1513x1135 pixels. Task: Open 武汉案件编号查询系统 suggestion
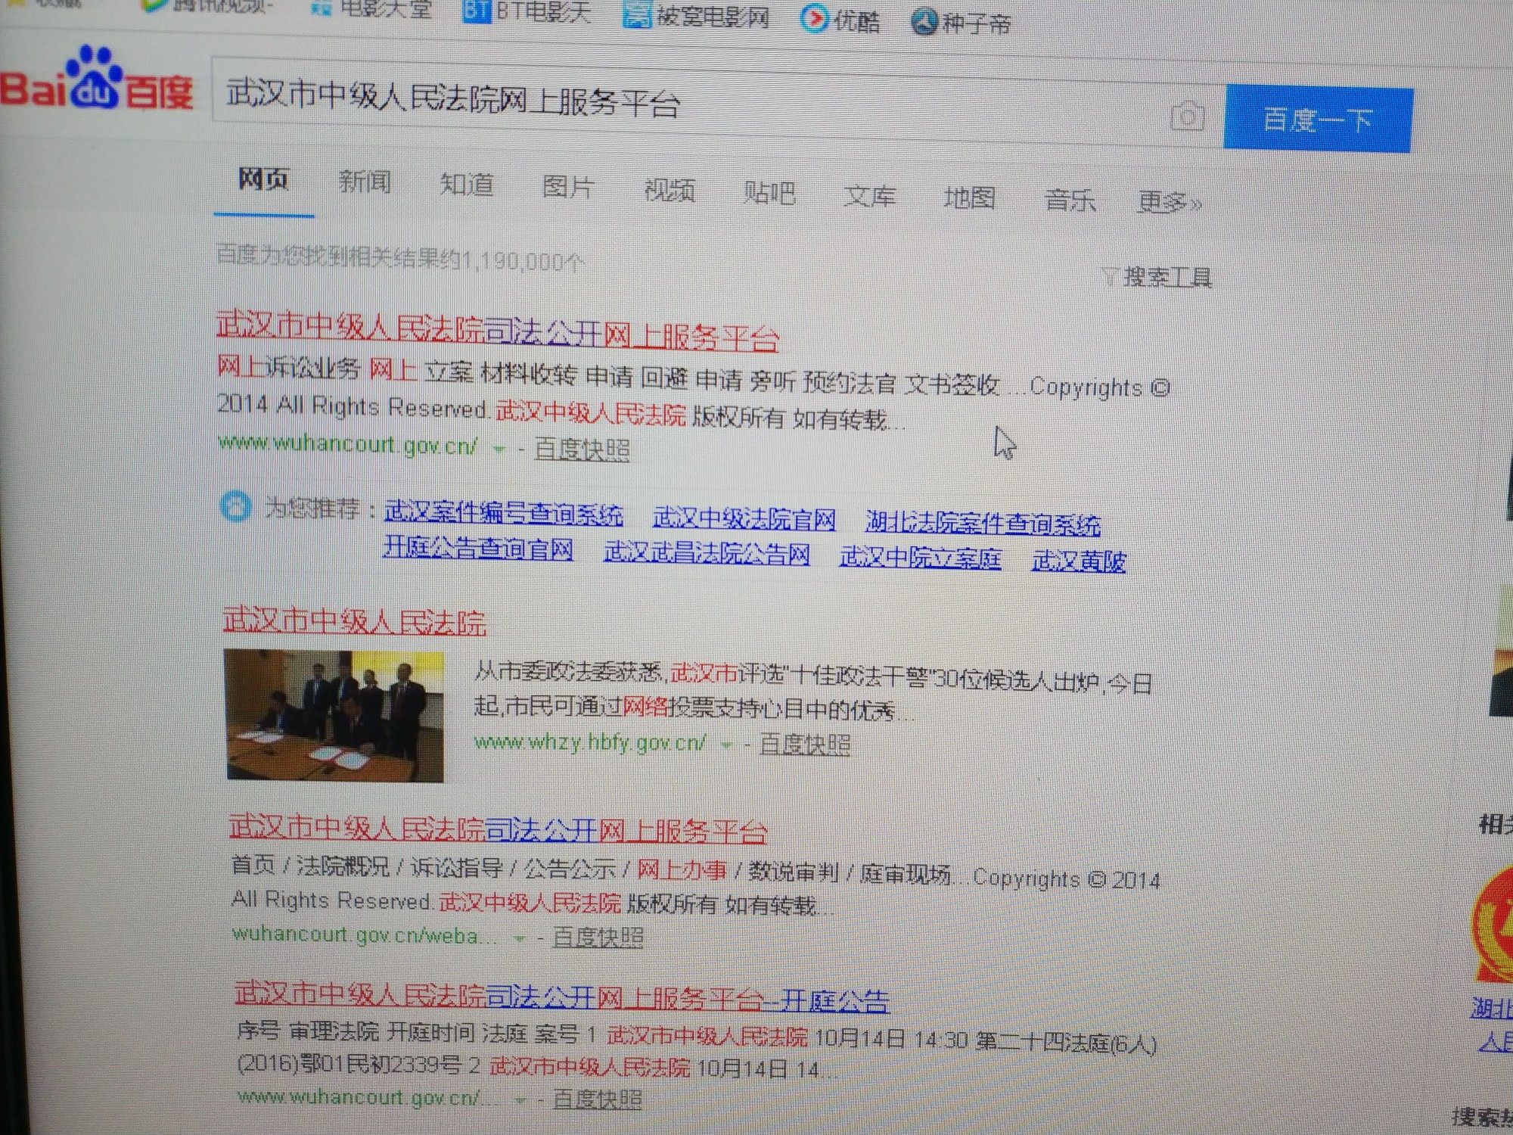click(x=504, y=515)
